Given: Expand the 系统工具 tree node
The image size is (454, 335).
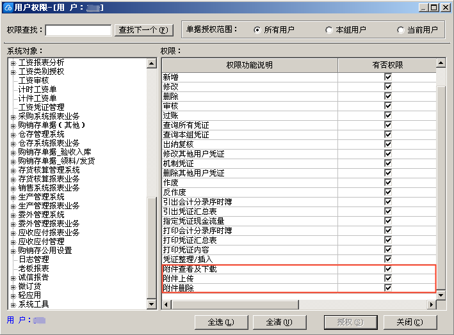Looking at the screenshot, I should [13, 304].
